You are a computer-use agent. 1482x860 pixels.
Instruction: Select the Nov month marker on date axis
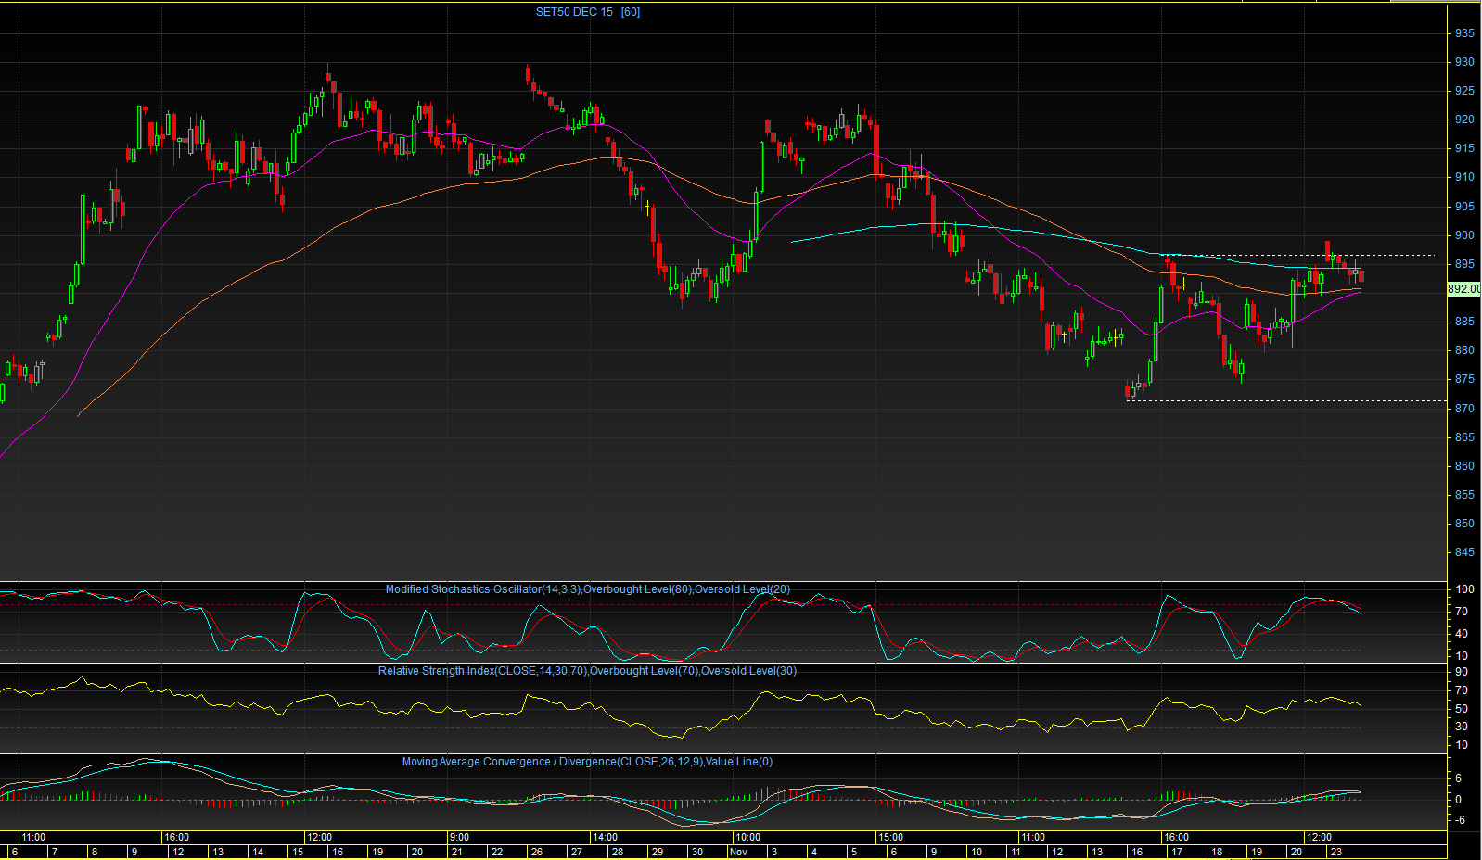pyautogui.click(x=739, y=852)
